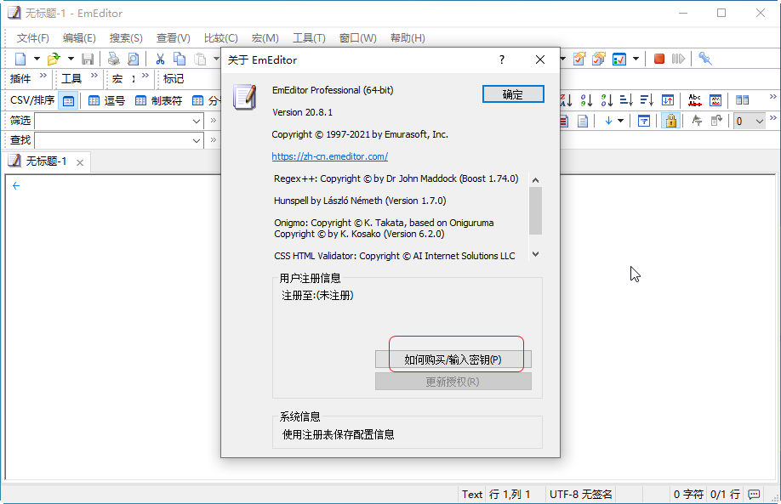Click the customize window icon with red checkmark

619,59
